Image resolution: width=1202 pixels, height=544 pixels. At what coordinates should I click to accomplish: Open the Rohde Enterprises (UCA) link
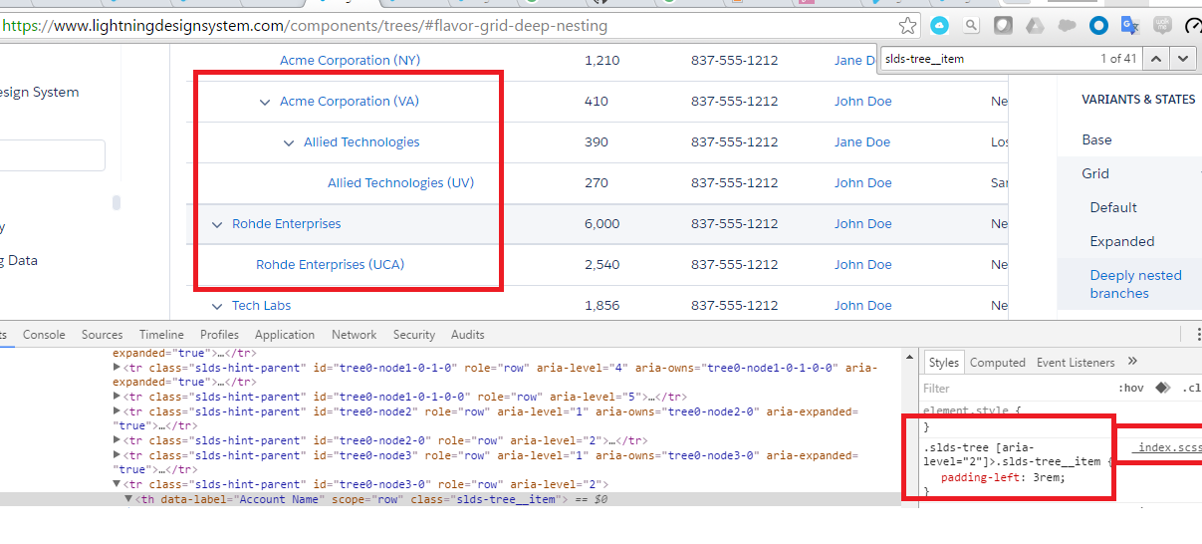(x=330, y=265)
